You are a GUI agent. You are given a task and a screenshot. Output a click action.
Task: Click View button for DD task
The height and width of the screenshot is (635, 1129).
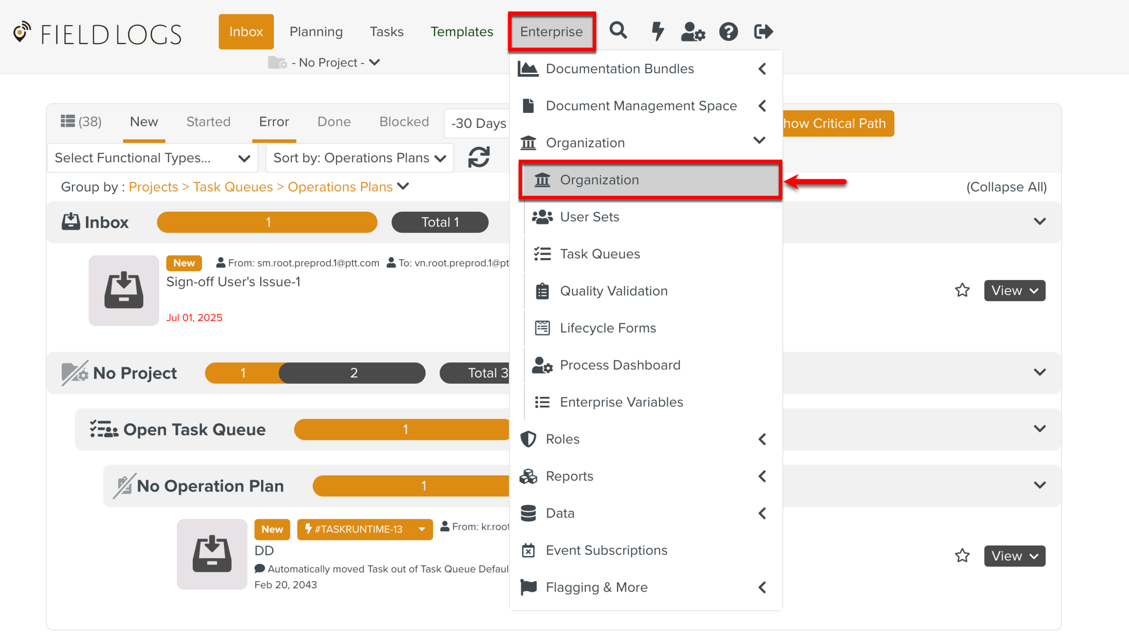point(1014,556)
